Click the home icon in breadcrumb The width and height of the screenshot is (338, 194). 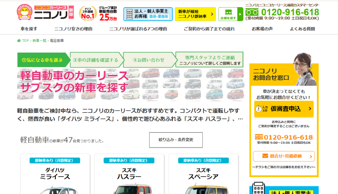tap(19, 40)
